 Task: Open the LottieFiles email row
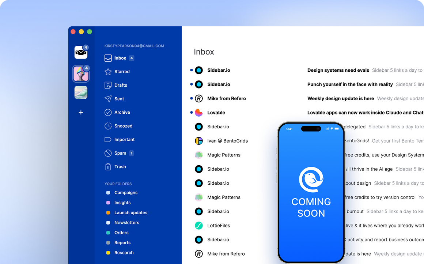[219, 225]
